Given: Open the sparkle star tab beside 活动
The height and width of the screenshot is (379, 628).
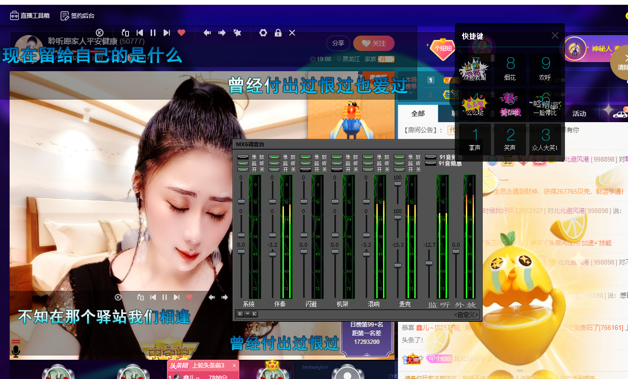Looking at the screenshot, I should coord(609,111).
